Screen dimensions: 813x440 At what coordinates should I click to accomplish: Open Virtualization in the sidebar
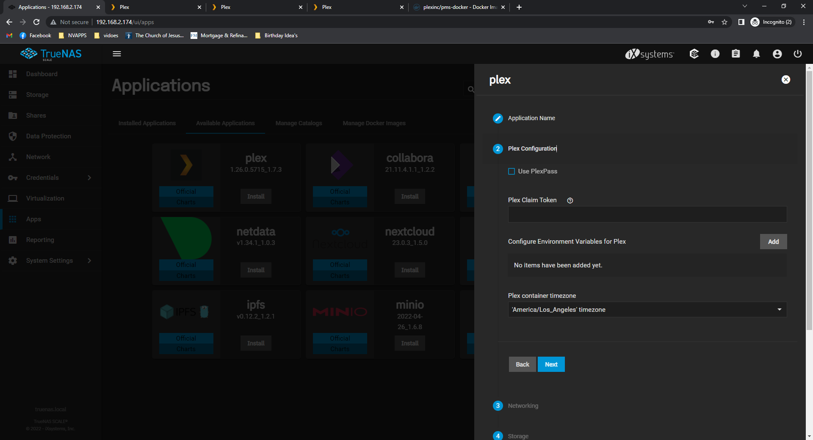pyautogui.click(x=51, y=198)
